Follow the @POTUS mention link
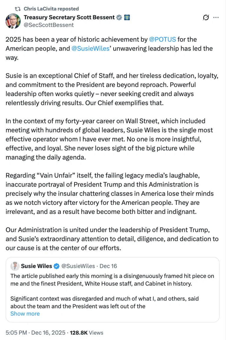The width and height of the screenshot is (226, 340). coord(162,39)
